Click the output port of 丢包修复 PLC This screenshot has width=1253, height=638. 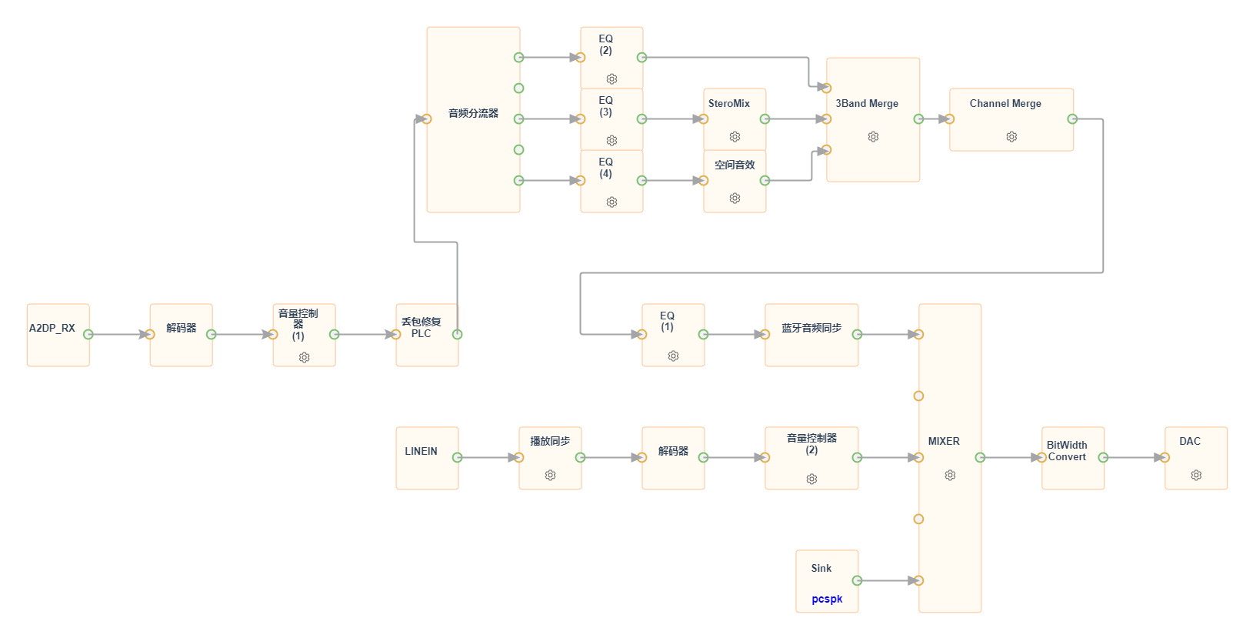tap(458, 334)
